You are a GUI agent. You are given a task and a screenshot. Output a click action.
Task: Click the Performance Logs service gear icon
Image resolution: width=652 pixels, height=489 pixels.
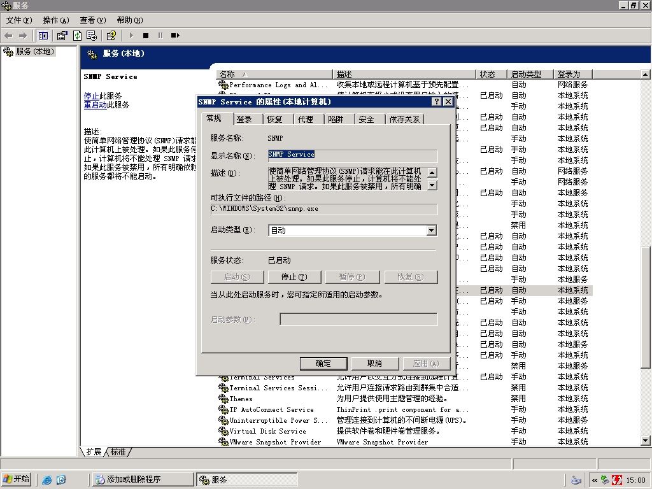(223, 85)
